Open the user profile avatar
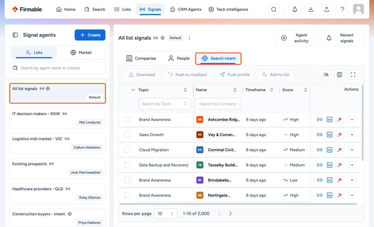Screen dimensions: 374x227 pos(358,9)
